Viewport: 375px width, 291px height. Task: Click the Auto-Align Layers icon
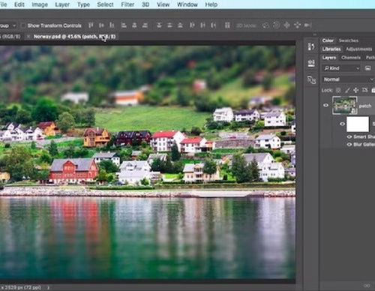tap(227, 25)
